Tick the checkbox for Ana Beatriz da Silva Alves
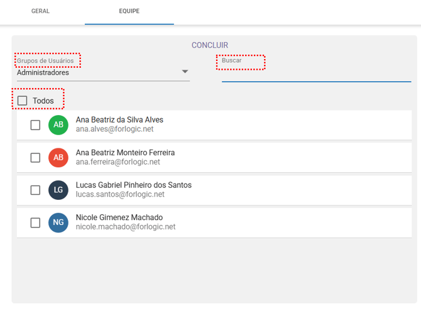421x313 pixels. pyautogui.click(x=36, y=124)
